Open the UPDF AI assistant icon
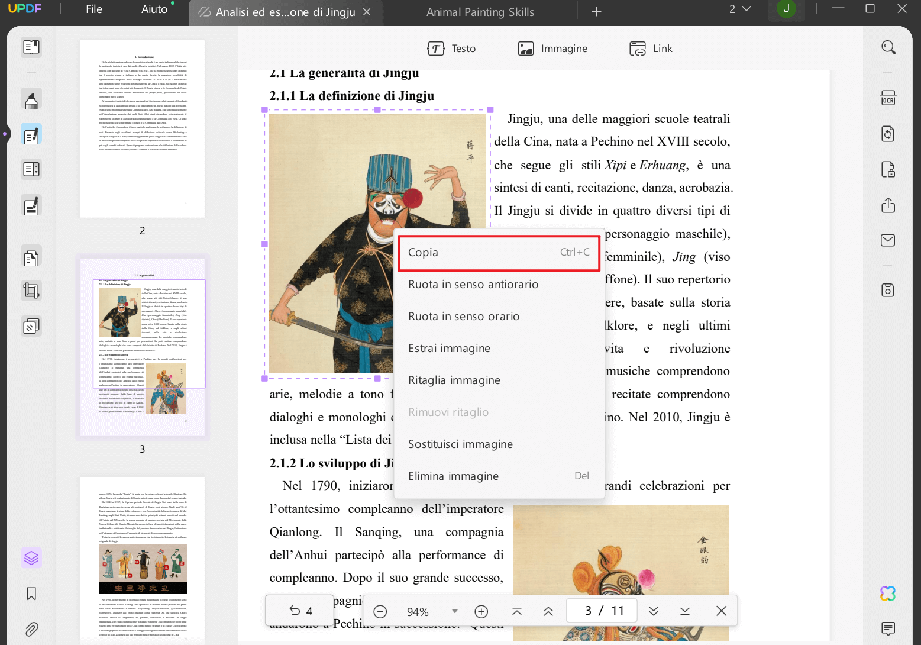 pyautogui.click(x=888, y=593)
